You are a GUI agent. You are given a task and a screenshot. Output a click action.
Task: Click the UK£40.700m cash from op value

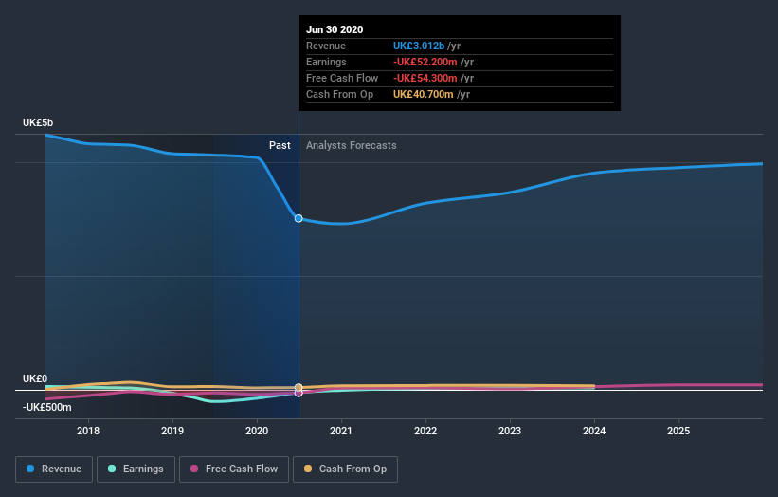point(424,94)
